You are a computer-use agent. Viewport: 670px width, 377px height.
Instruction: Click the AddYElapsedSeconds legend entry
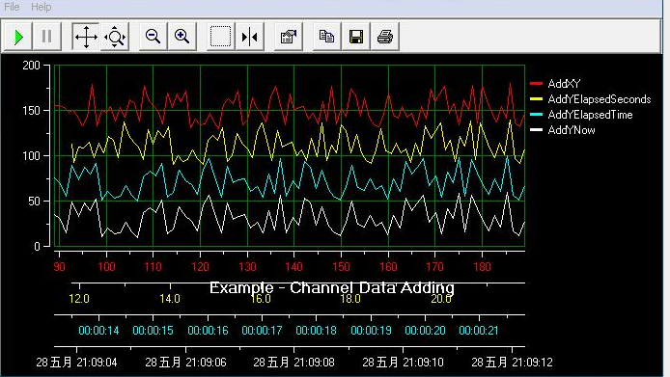click(x=600, y=99)
